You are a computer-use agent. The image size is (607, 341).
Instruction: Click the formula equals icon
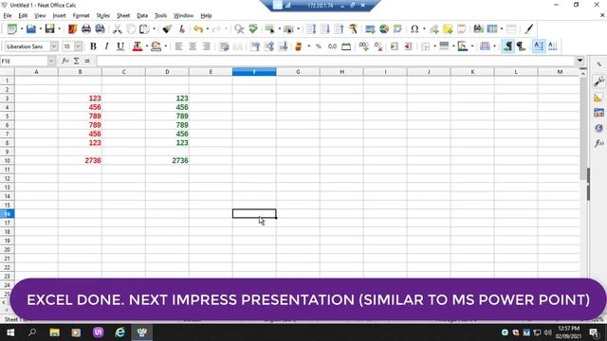click(87, 61)
